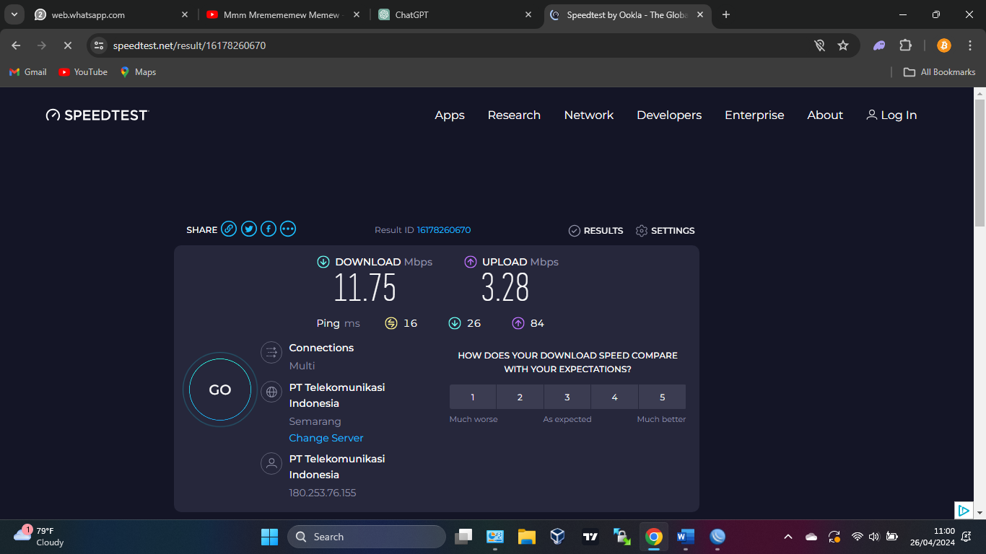Screen dimensions: 986x554
Task: Click the Connections arrows icon
Action: click(x=271, y=353)
